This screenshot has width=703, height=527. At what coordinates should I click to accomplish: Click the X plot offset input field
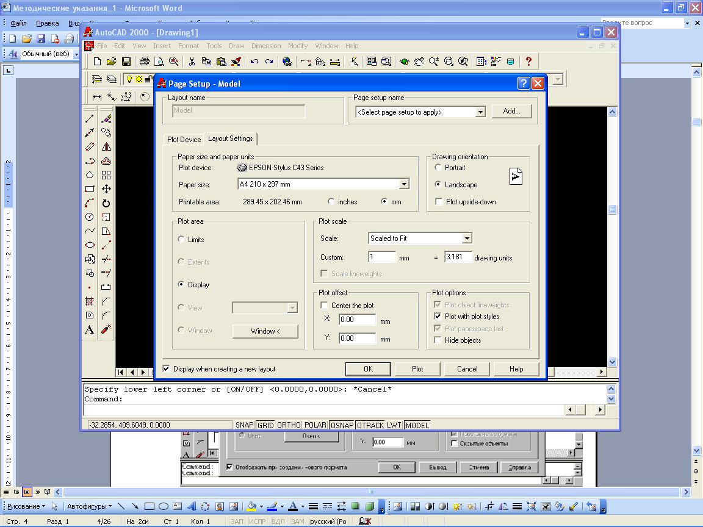coord(357,320)
